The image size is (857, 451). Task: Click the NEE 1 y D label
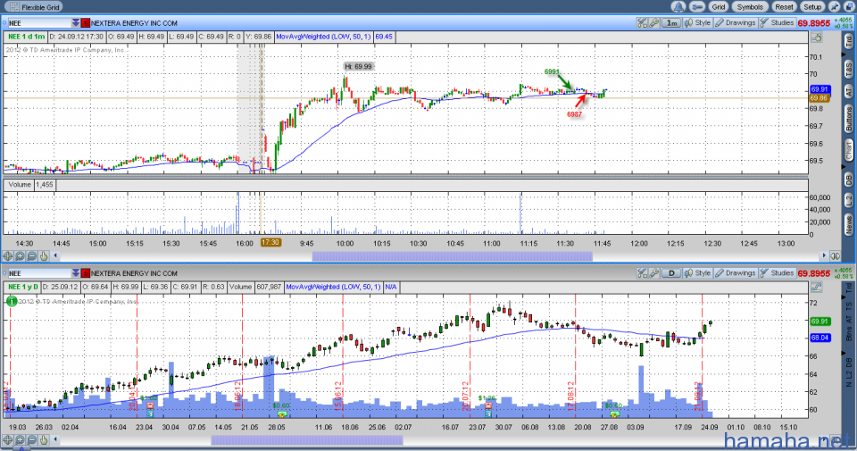point(23,287)
